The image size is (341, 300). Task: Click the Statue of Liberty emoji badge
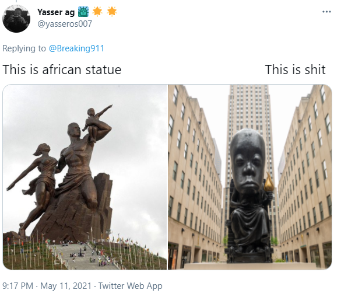83,12
